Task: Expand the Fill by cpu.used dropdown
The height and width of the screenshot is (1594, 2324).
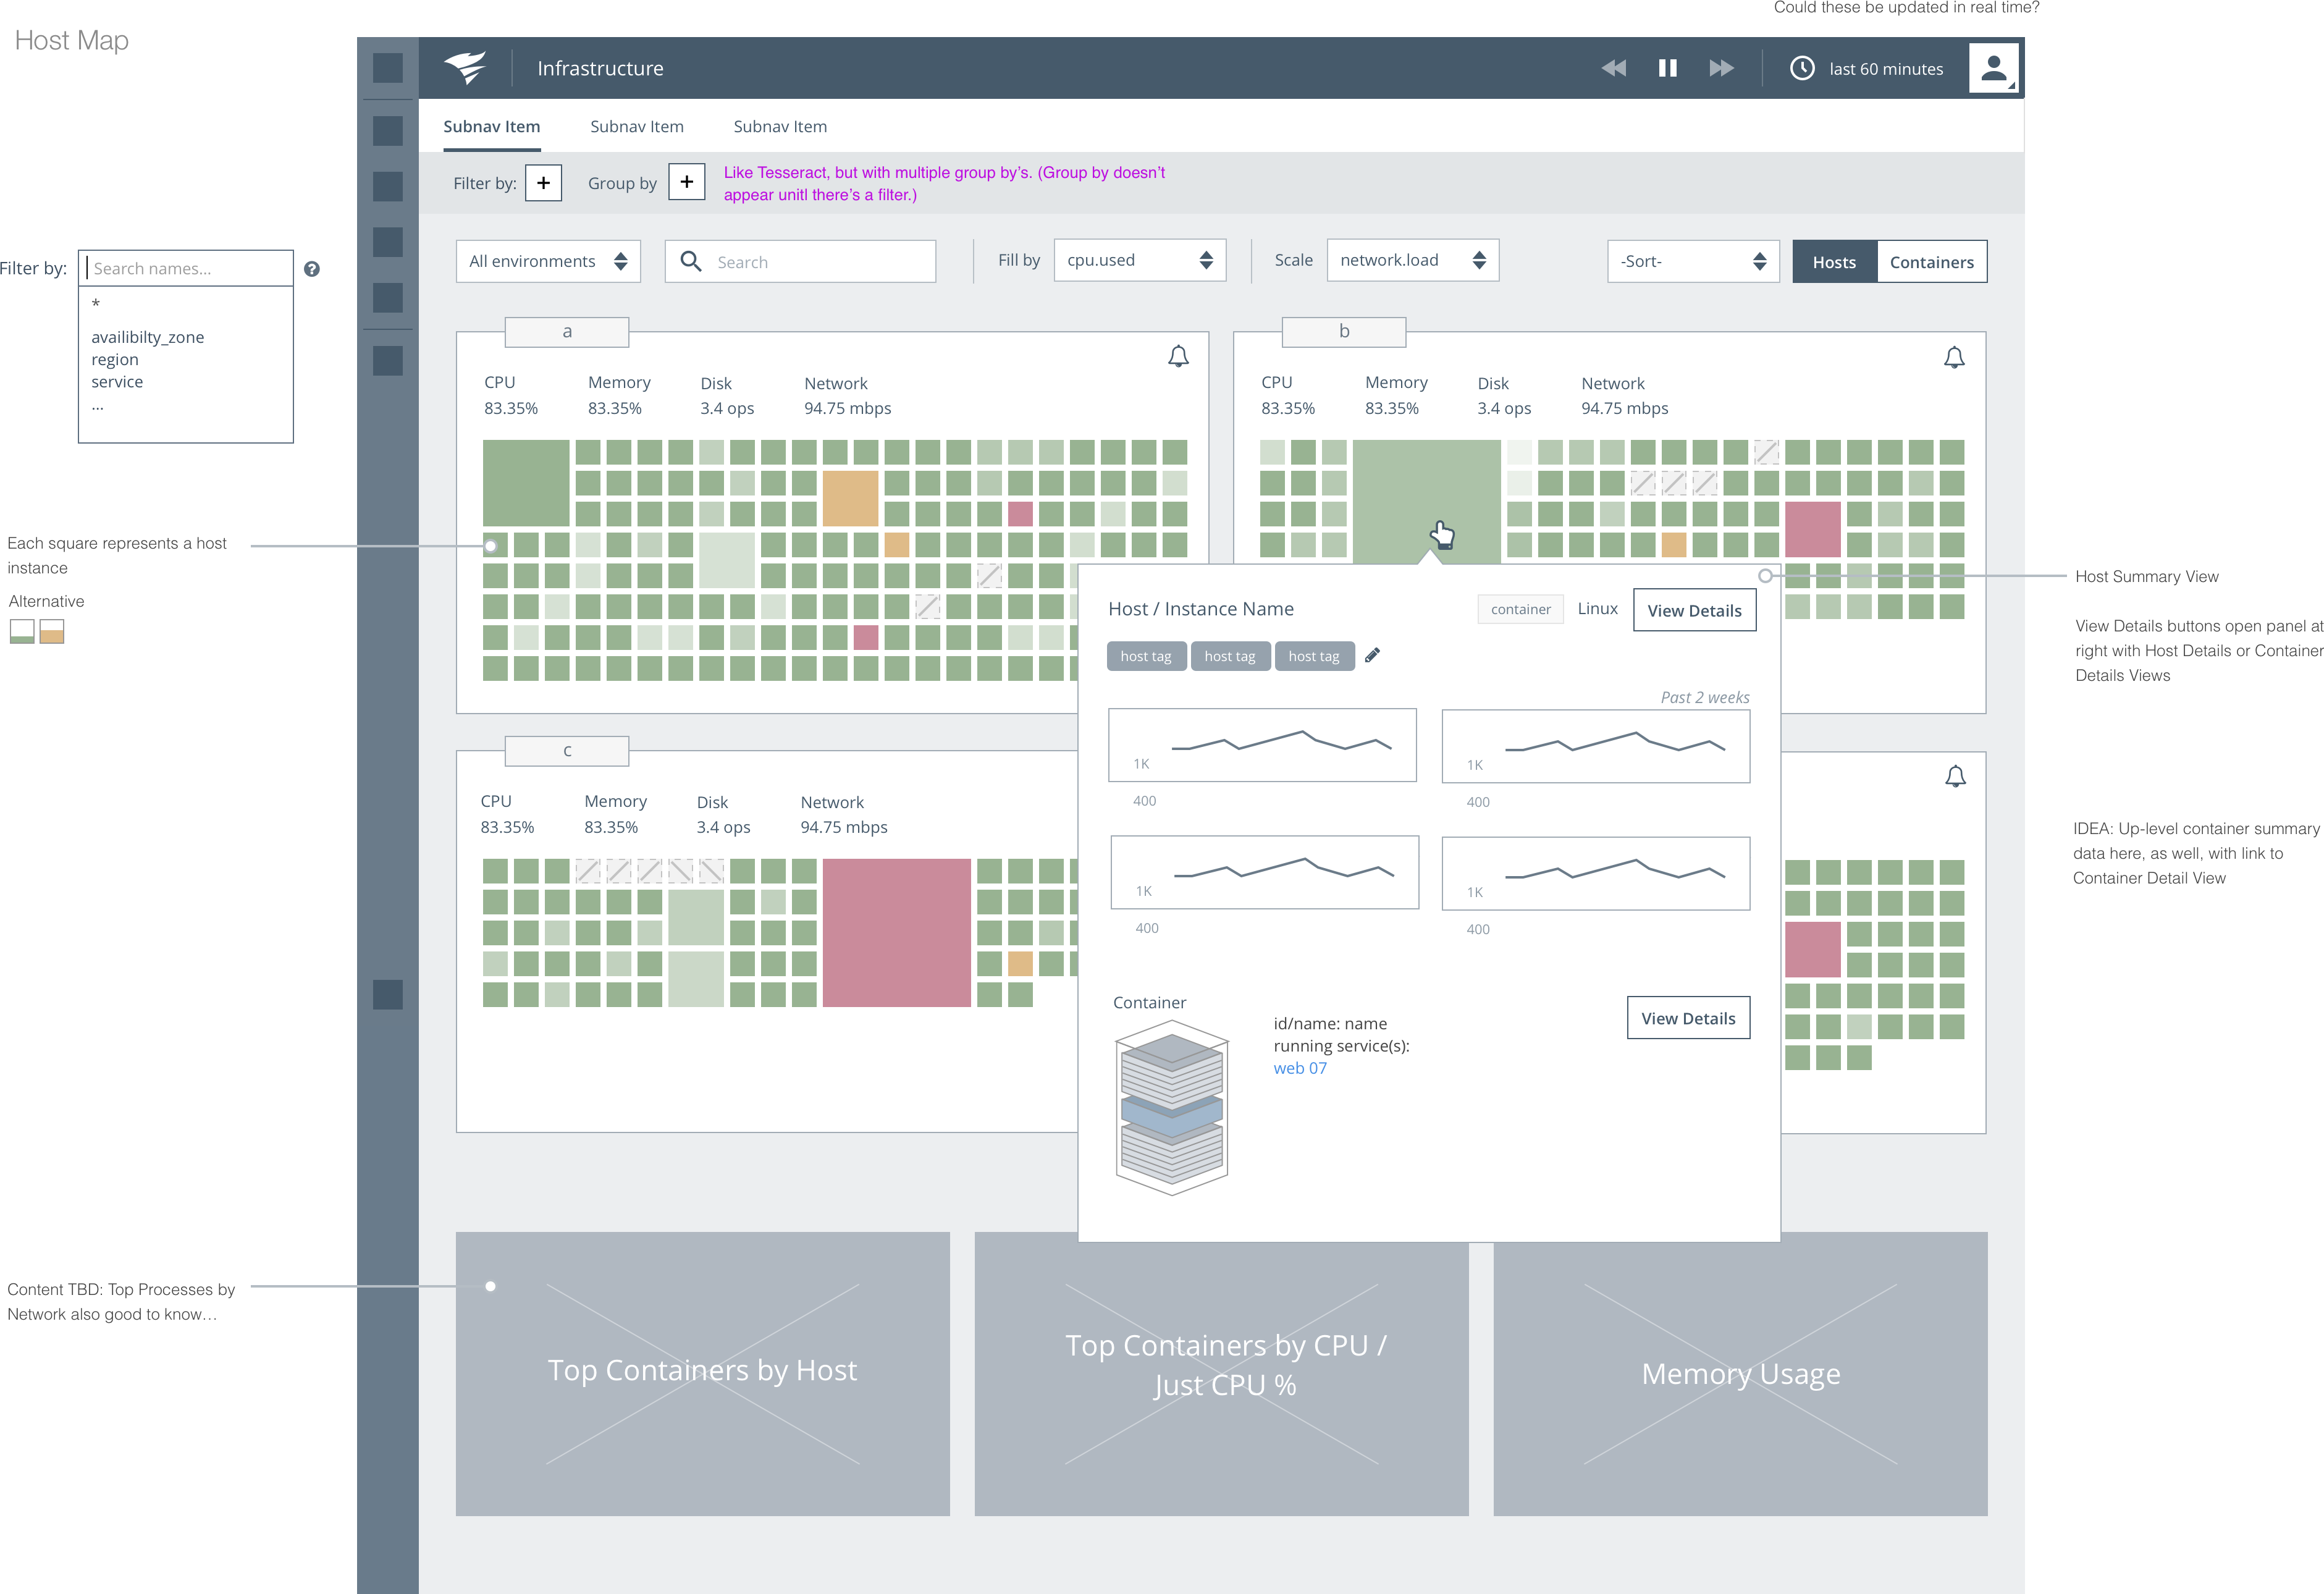Action: [x=1139, y=260]
